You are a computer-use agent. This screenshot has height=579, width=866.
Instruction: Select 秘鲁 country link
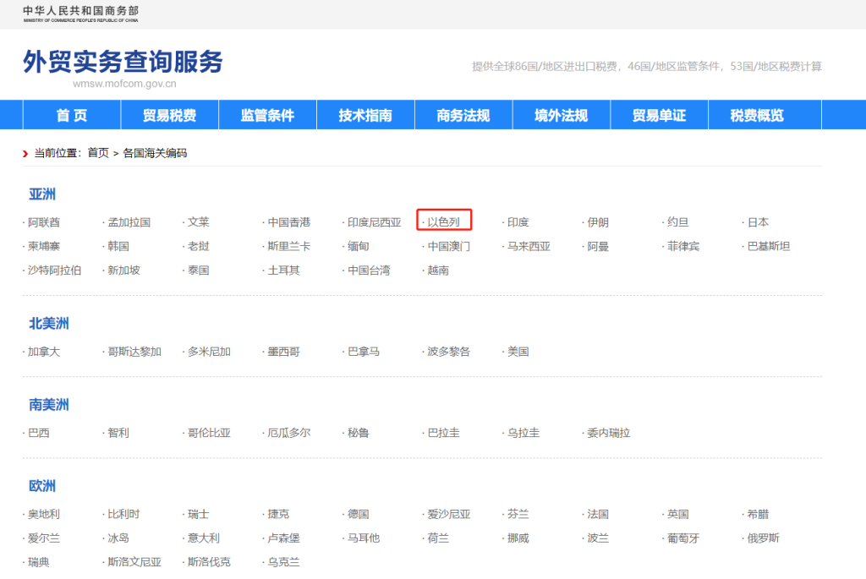[358, 433]
